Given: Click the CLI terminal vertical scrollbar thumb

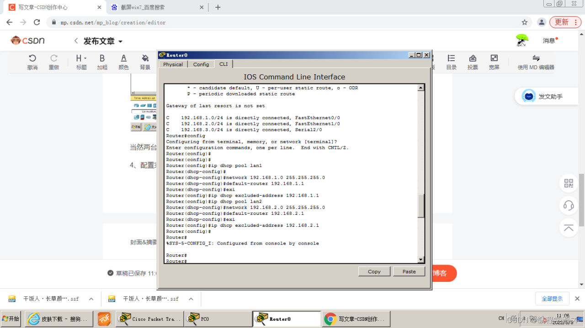Looking at the screenshot, I should point(421,205).
